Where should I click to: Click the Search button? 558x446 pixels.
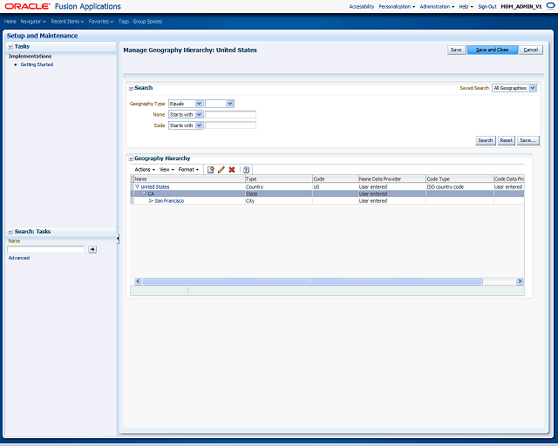486,140
